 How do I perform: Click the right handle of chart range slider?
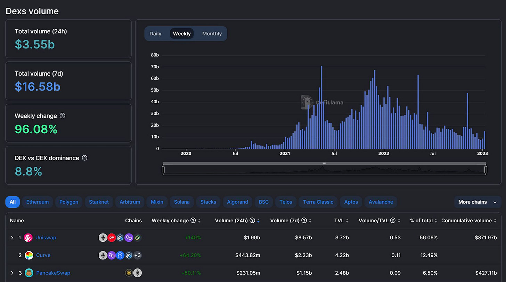[486, 170]
